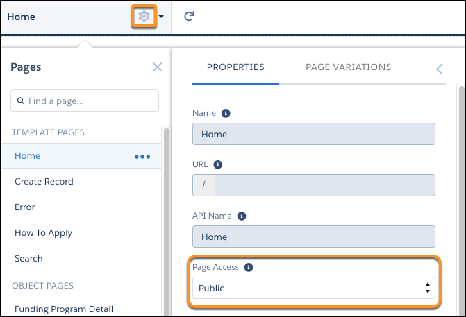This screenshot has width=466, height=317.
Task: Click the Name field info icon
Action: (x=226, y=113)
